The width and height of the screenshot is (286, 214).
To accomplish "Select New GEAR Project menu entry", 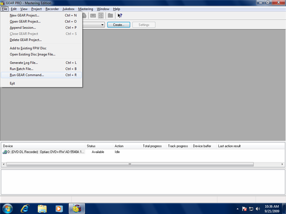I will coord(24,16).
